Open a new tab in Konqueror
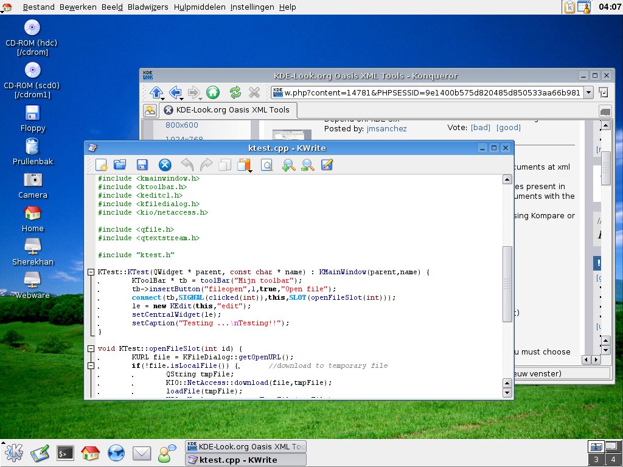 tap(150, 111)
